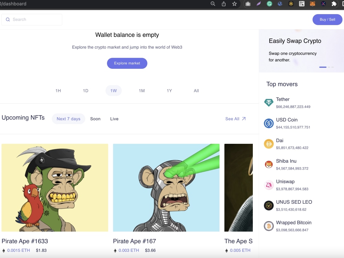Focus the Search input field
This screenshot has height=258, width=344.
tap(32, 20)
